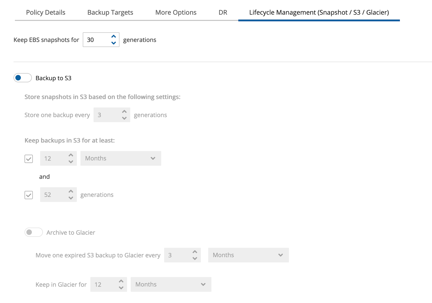The image size is (432, 303).
Task: Switch to the Policy Details tab
Action: [x=46, y=12]
